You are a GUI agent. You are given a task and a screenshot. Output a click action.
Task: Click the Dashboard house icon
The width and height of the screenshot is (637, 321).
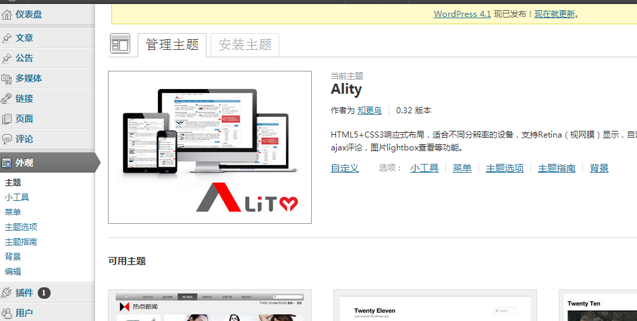pyautogui.click(x=7, y=15)
